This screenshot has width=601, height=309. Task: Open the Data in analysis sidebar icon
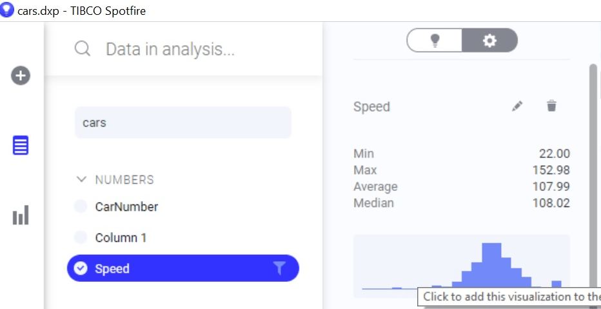point(21,145)
